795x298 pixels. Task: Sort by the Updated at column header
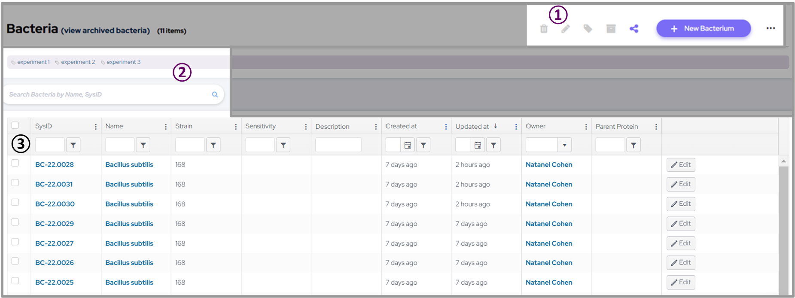(x=472, y=126)
